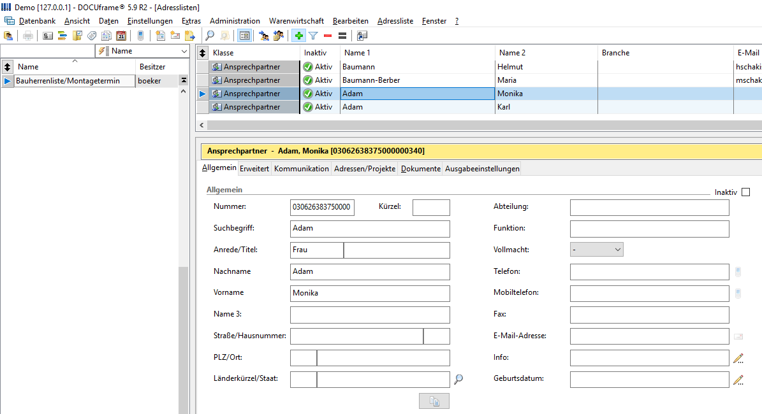Toggle the detail form view toolbar icon
The width and height of the screenshot is (762, 414).
[x=244, y=36]
